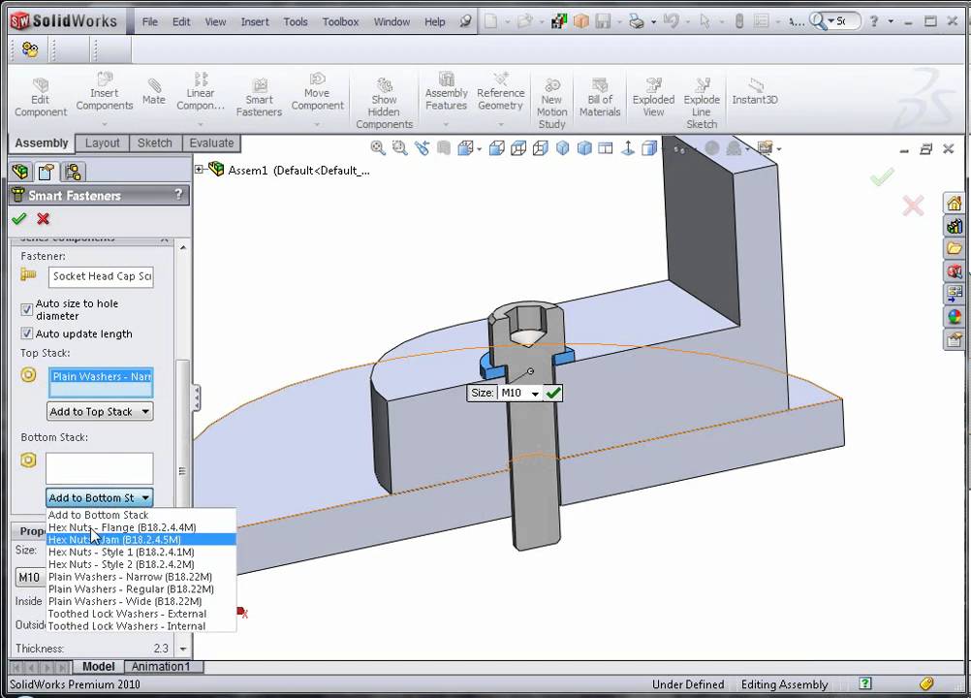Image resolution: width=971 pixels, height=698 pixels.
Task: Expand Move Component dropdown arrow
Action: click(x=317, y=124)
